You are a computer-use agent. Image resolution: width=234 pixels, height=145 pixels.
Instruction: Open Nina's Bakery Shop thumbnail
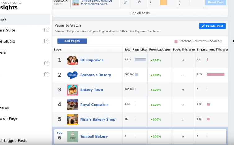pyautogui.click(x=73, y=120)
